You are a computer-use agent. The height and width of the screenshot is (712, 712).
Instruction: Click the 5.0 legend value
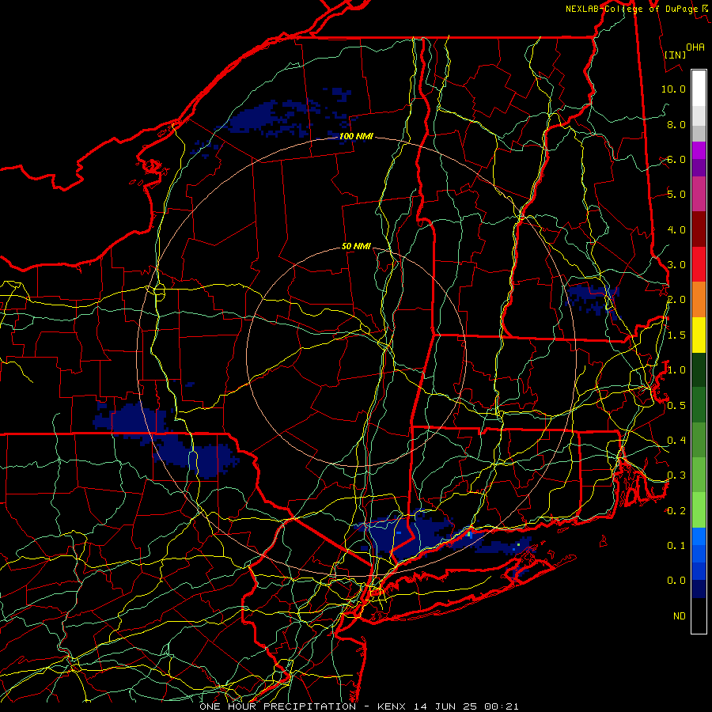676,195
